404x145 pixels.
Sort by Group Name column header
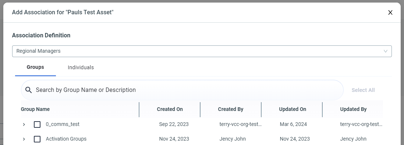(x=35, y=109)
